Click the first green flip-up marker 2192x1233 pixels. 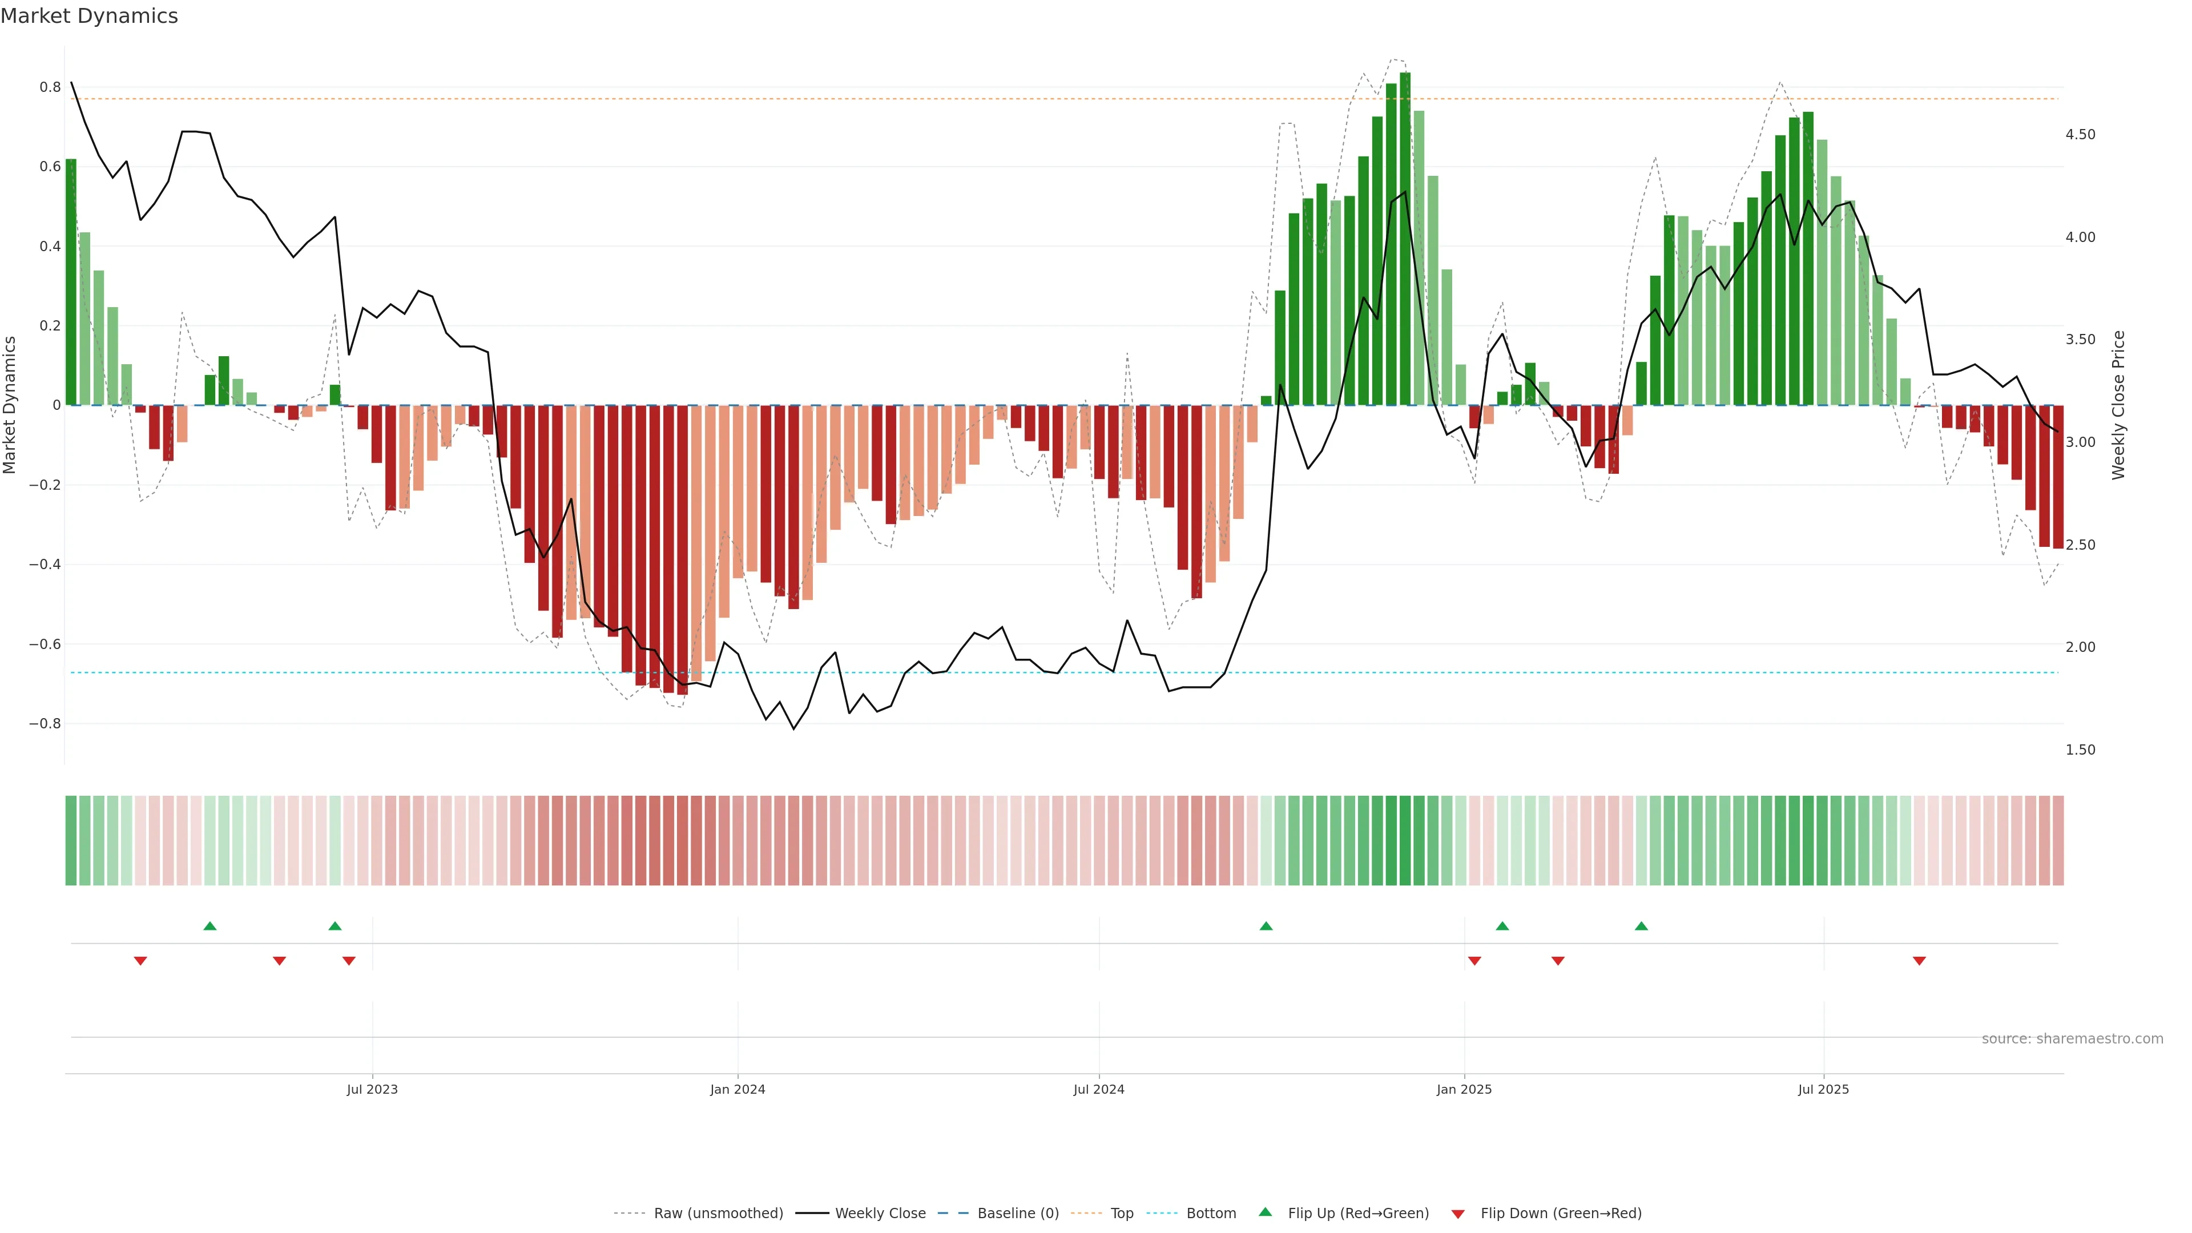pyautogui.click(x=210, y=926)
